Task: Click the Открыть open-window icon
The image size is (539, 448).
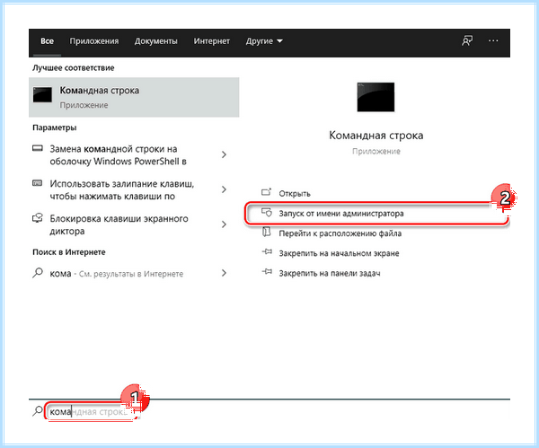Action: [267, 192]
